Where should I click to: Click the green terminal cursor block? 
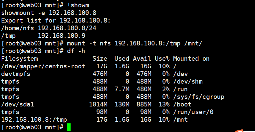tap(69, 127)
